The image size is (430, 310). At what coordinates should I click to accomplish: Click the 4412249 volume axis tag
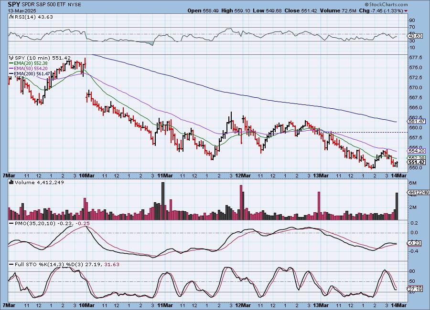coord(419,193)
